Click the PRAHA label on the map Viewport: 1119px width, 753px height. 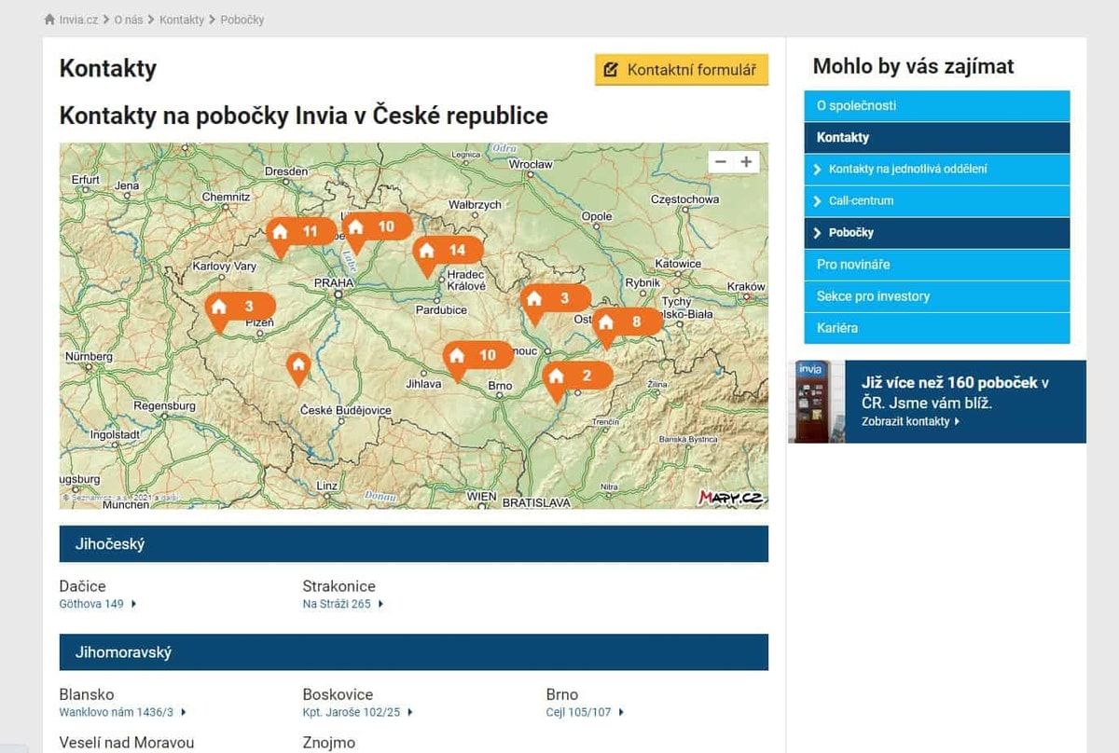coord(334,282)
